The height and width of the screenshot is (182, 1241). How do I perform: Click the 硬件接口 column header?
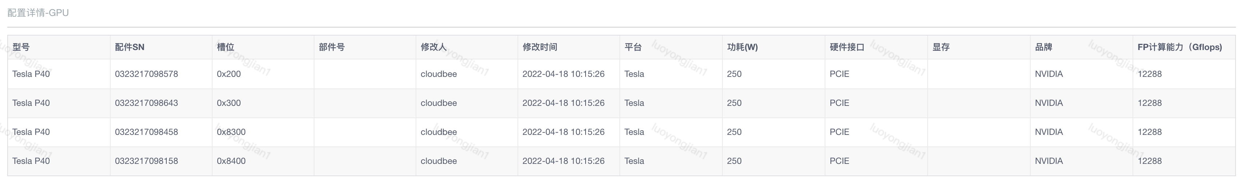pos(847,47)
